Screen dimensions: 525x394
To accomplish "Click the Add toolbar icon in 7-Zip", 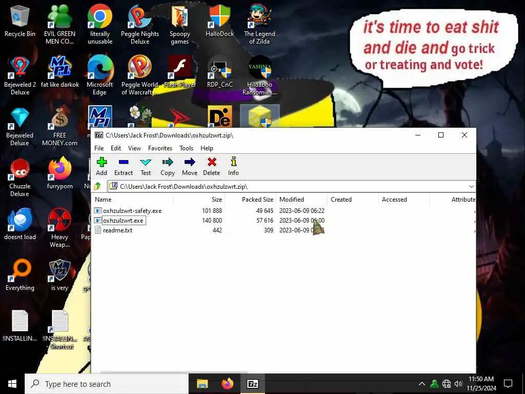I will coord(102,166).
